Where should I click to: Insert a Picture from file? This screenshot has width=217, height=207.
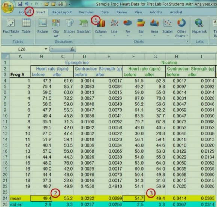43,26
